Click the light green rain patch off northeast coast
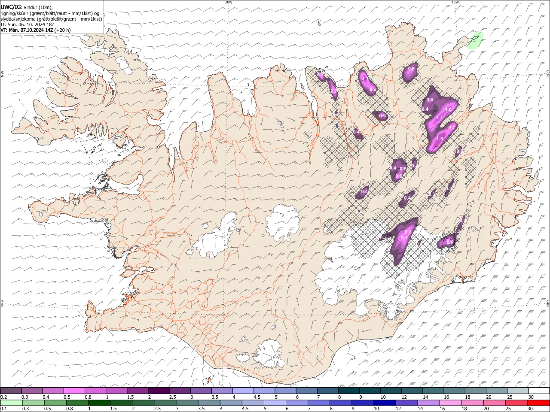Screen dimensions: 550x412 point(475,40)
